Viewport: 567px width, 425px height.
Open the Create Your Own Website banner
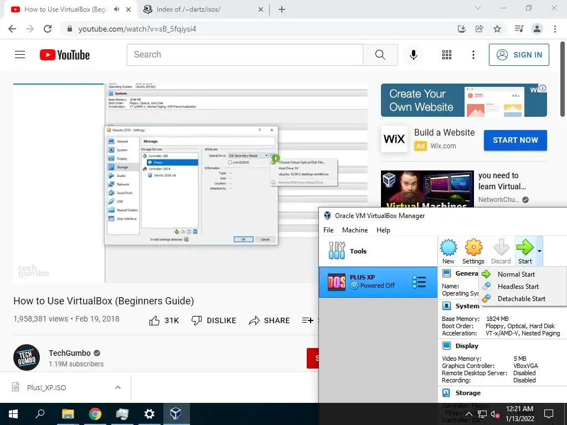[463, 101]
